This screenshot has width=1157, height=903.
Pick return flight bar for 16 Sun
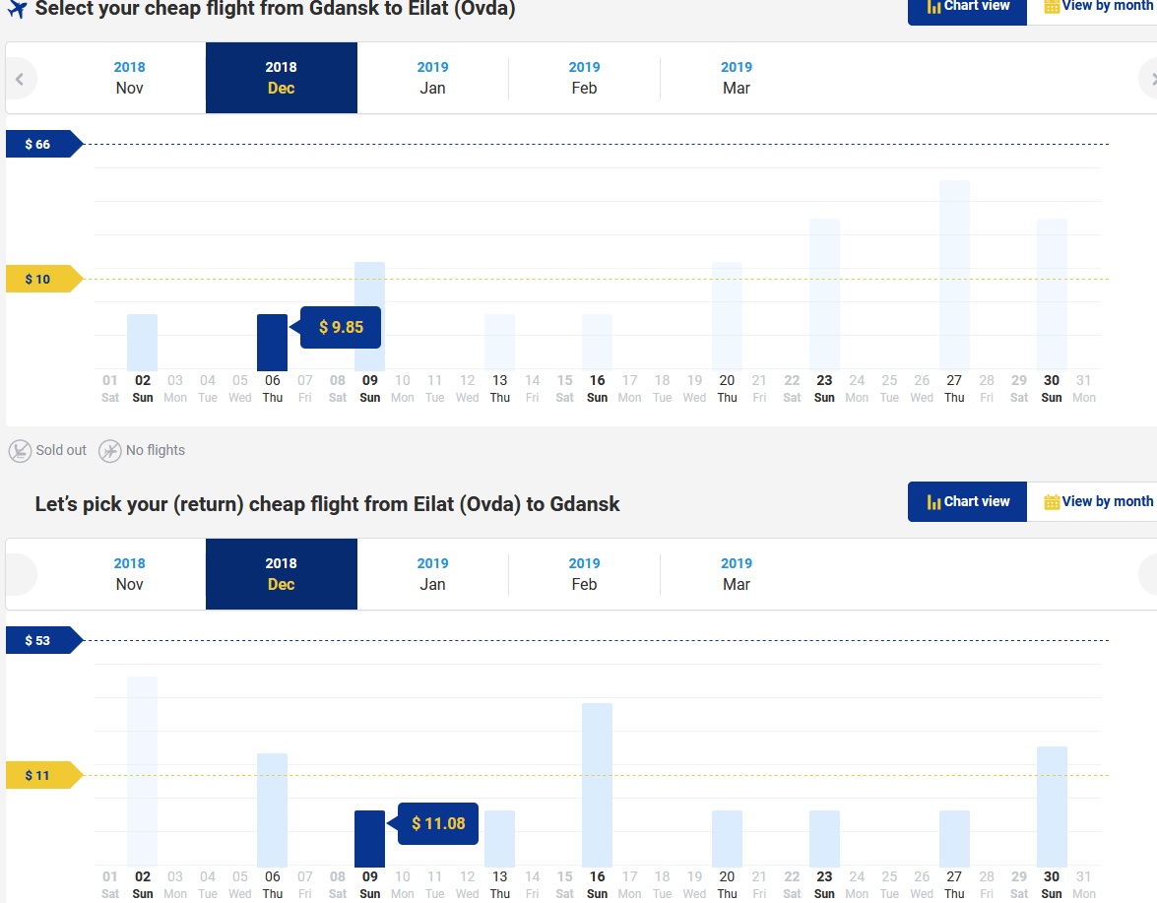click(597, 785)
